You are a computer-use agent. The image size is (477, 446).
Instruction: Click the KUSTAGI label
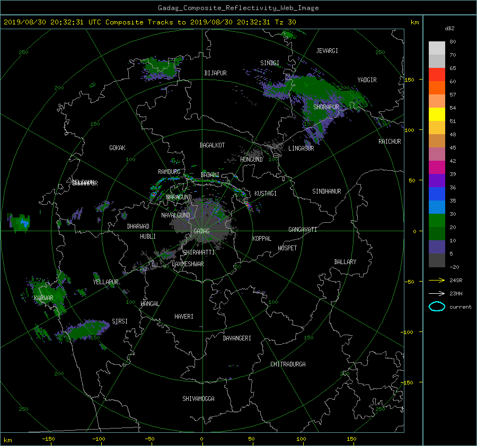pos(266,194)
